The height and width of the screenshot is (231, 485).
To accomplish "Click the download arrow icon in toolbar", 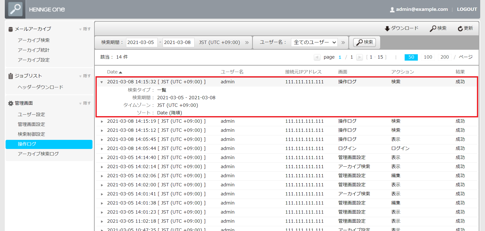I will (387, 29).
